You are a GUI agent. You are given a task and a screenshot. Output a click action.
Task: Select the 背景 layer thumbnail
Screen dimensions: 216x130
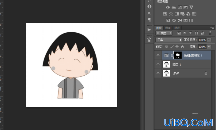click(x=166, y=73)
